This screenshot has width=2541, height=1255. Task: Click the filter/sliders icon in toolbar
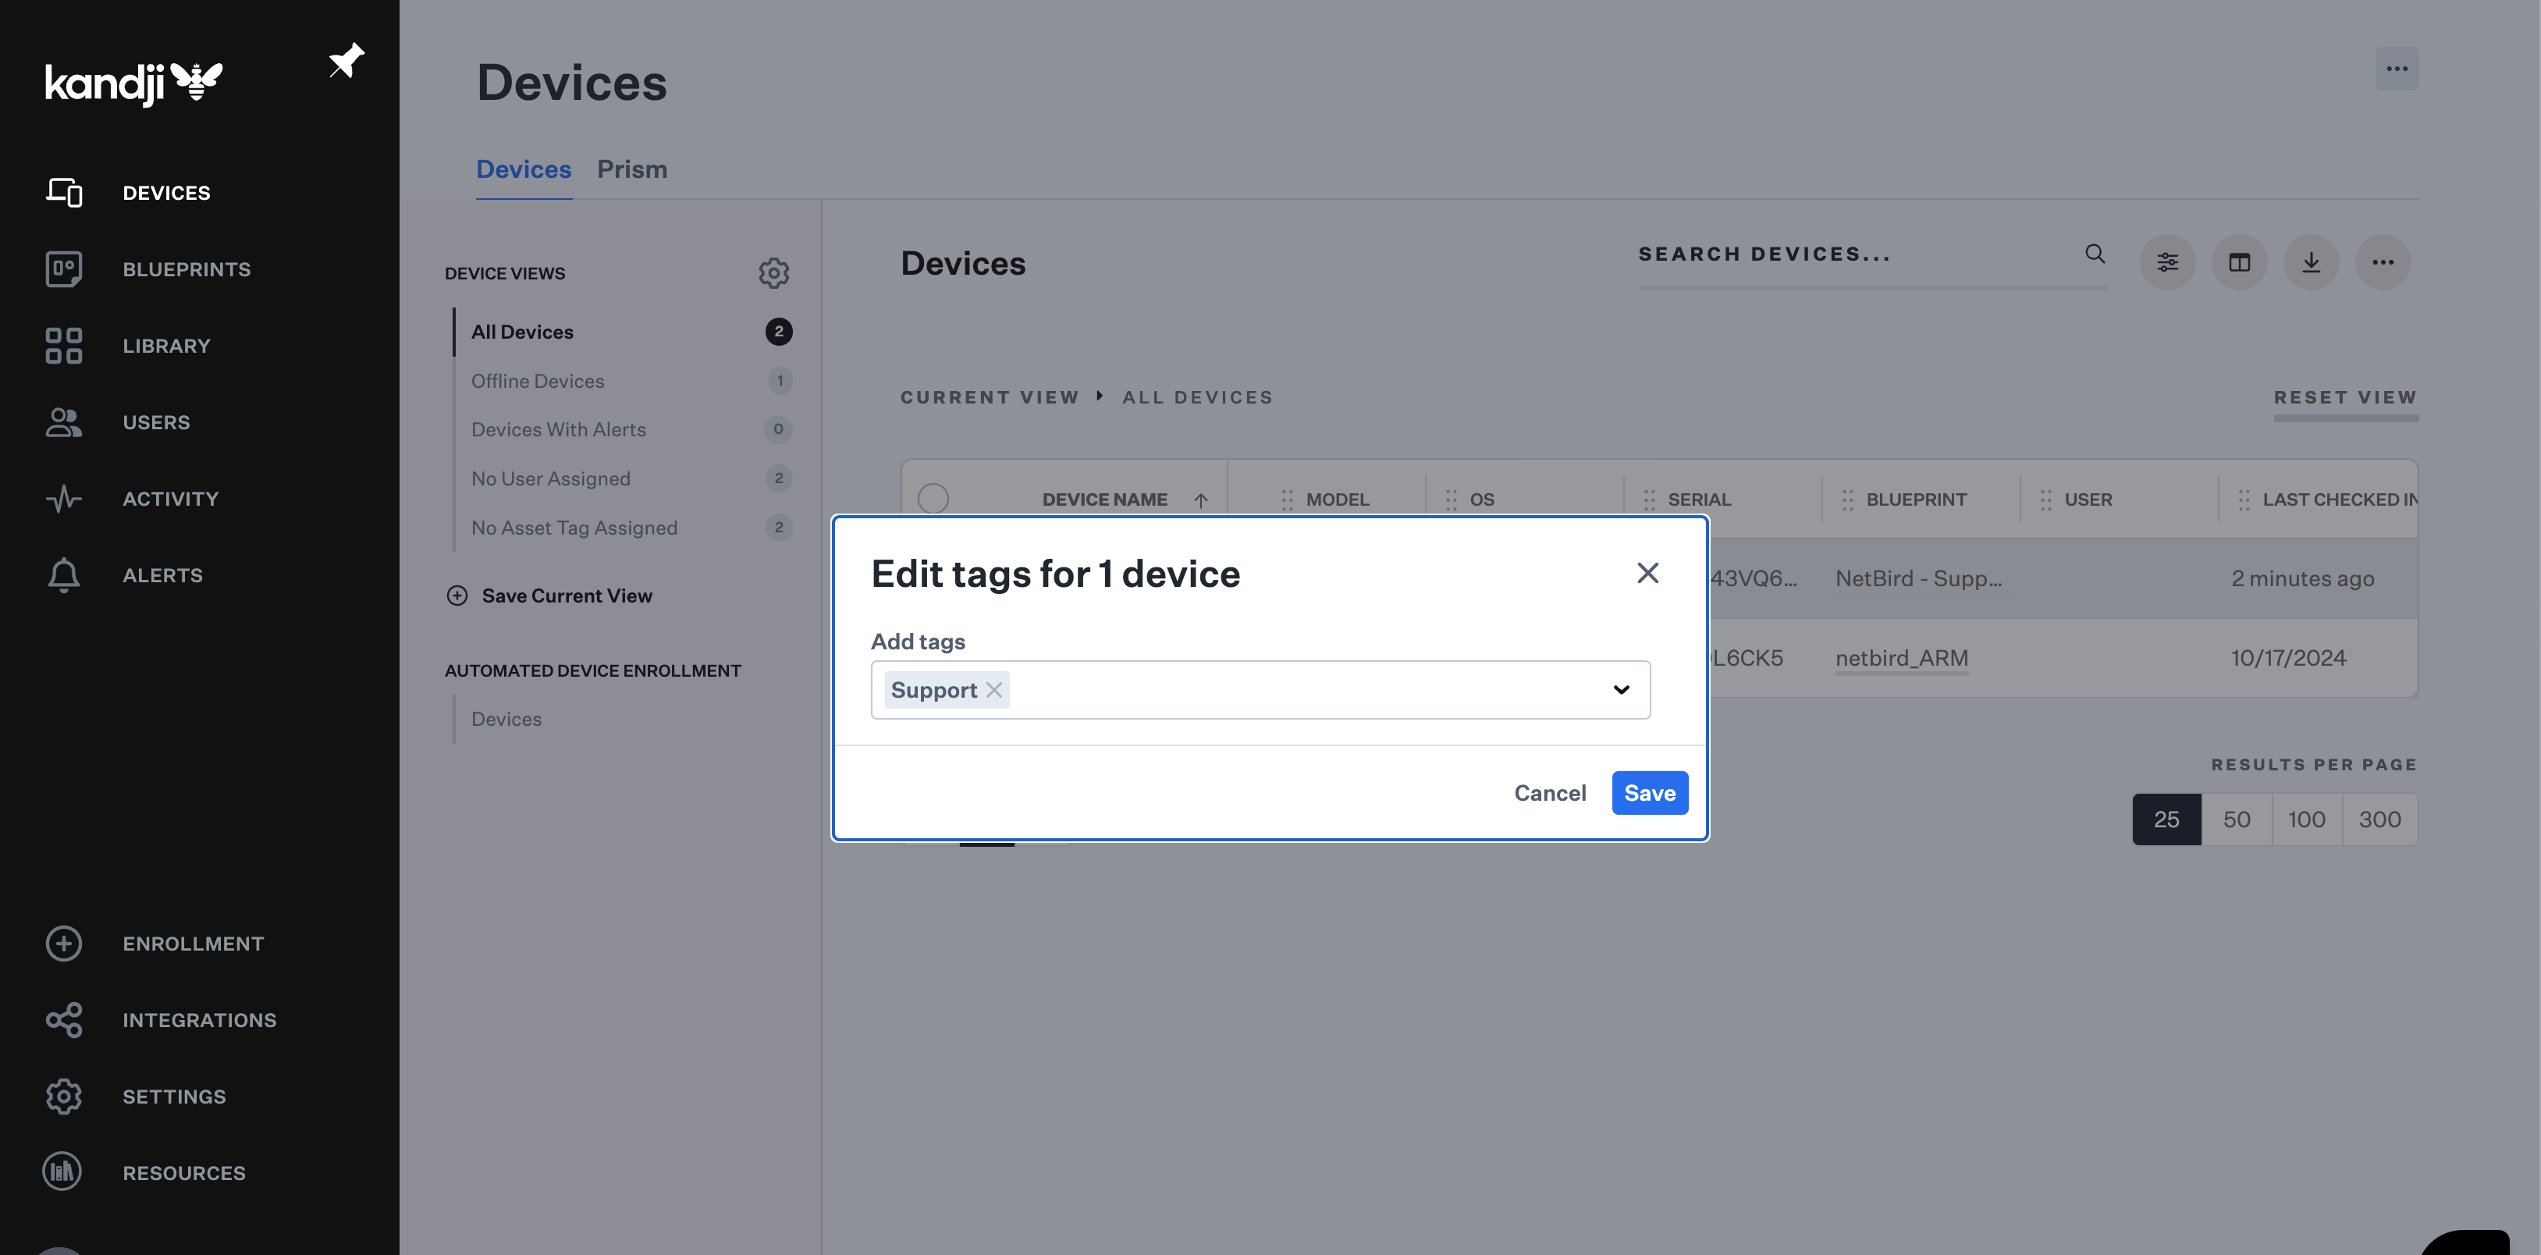[x=2168, y=261]
